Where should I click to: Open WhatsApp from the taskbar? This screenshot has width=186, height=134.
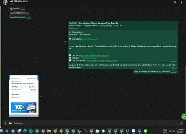click(31, 131)
